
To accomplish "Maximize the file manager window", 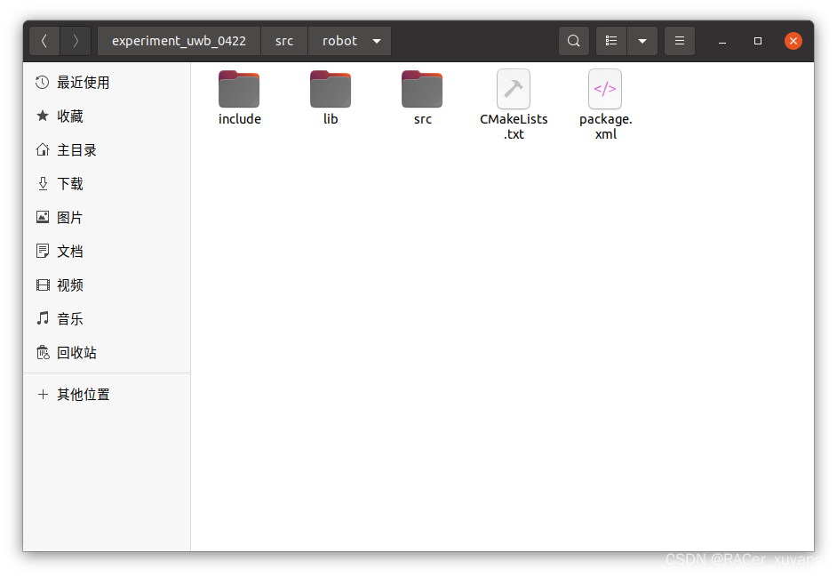I will point(757,41).
